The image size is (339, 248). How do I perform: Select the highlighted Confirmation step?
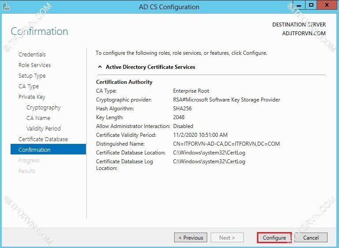click(x=34, y=150)
